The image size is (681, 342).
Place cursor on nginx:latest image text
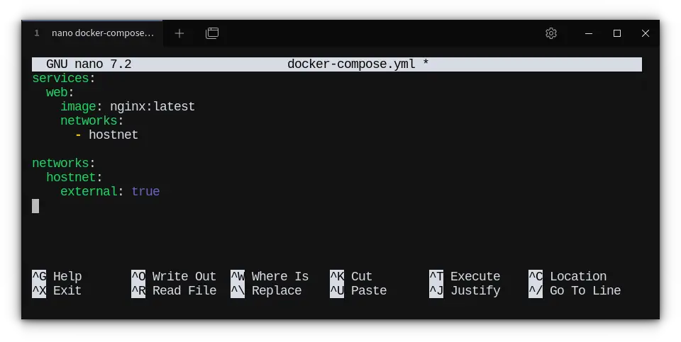click(152, 106)
